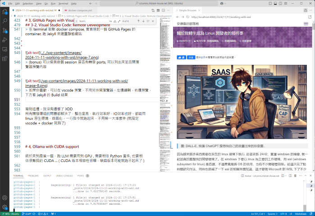This screenshot has width=315, height=216.
Task: Click the Facebook share button
Action: pos(191,57)
